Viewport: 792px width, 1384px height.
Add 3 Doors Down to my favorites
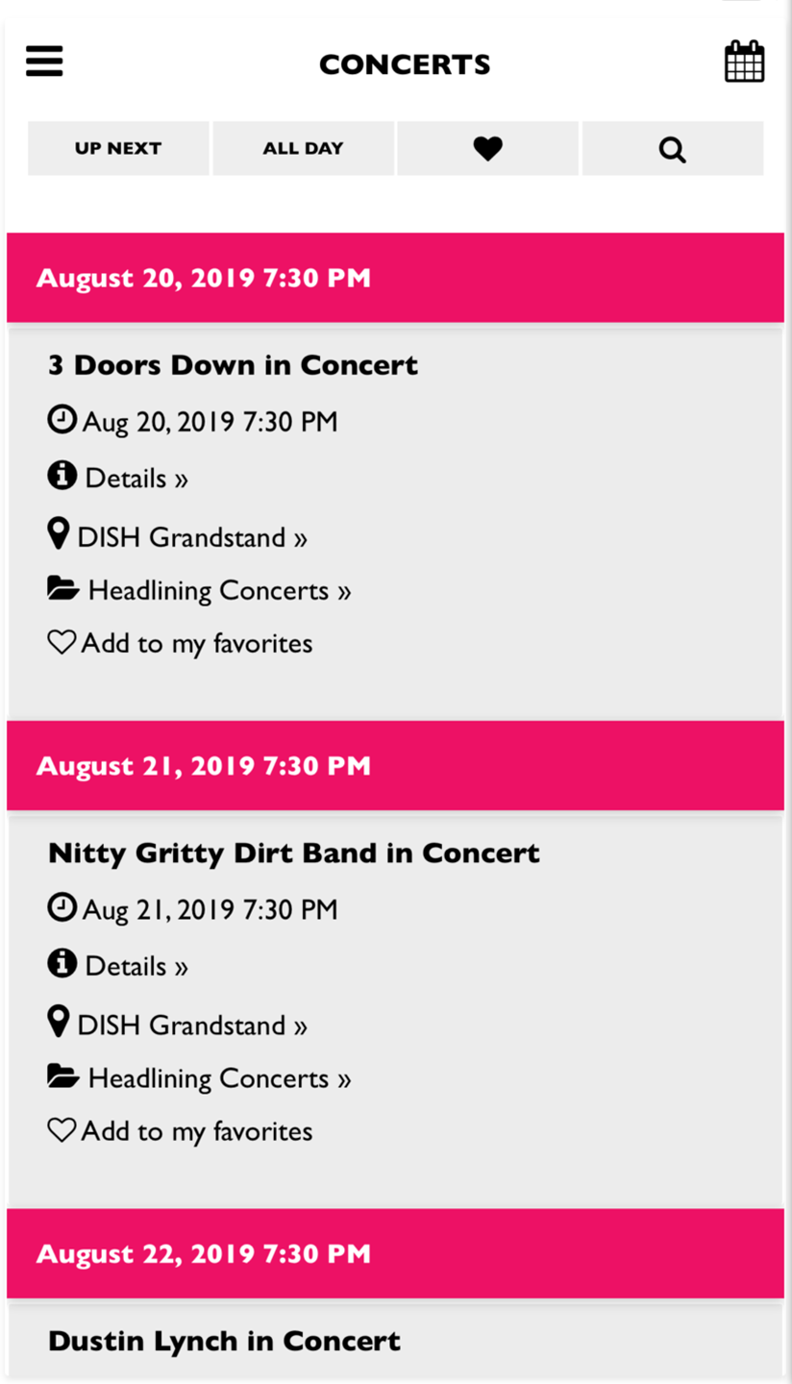tap(181, 643)
